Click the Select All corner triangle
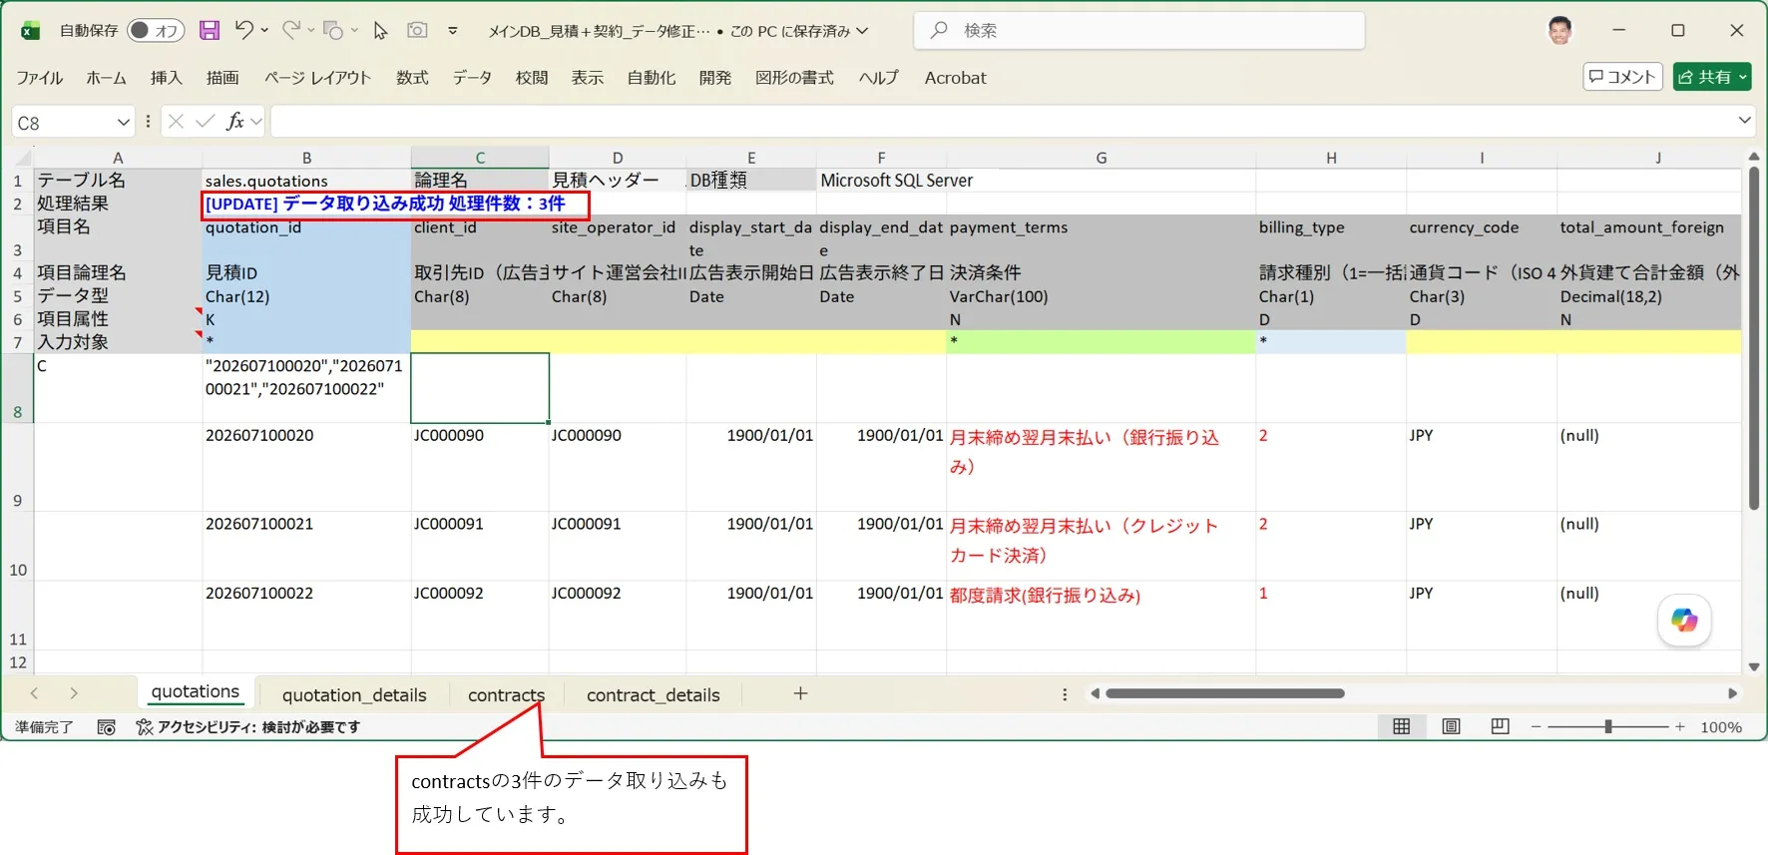This screenshot has height=855, width=1768. (x=23, y=157)
